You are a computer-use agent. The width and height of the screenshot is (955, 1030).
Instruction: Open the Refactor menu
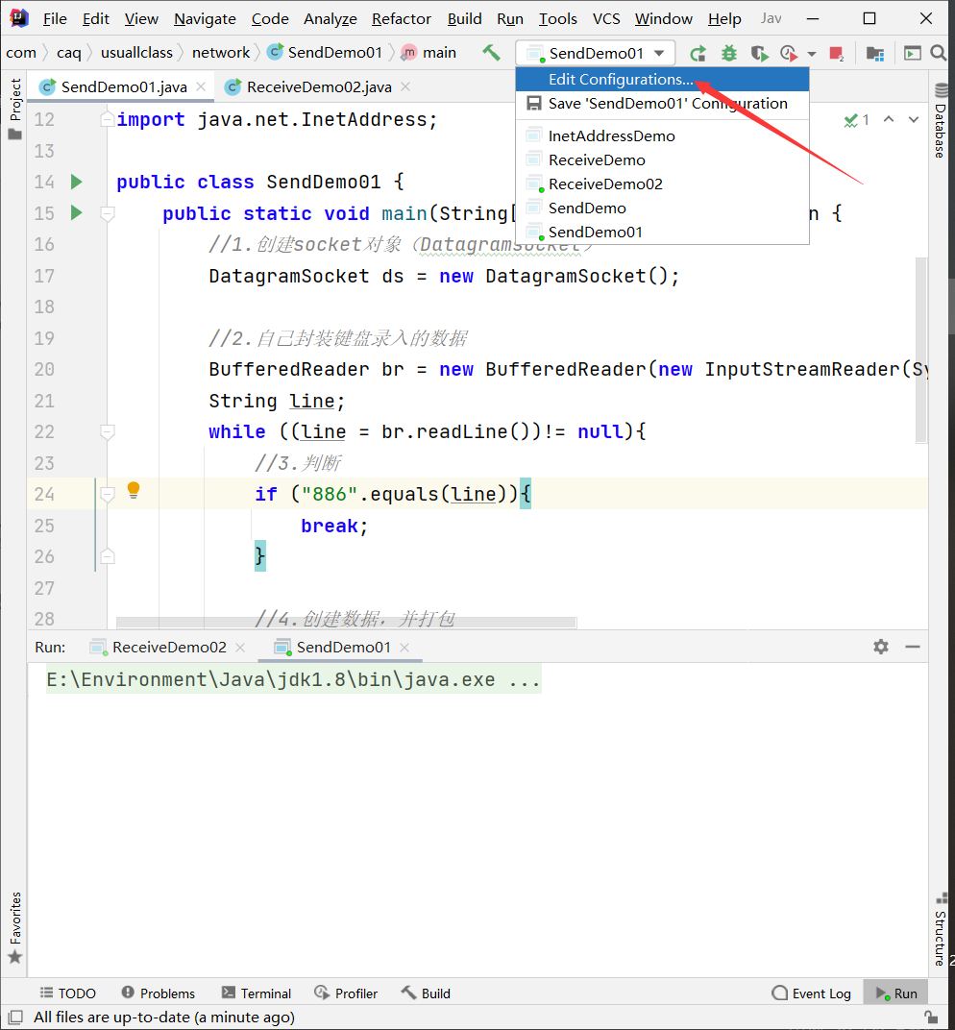tap(401, 18)
